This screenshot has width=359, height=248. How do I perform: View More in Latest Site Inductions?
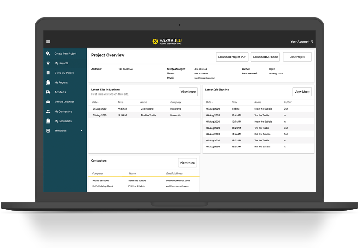(x=188, y=92)
